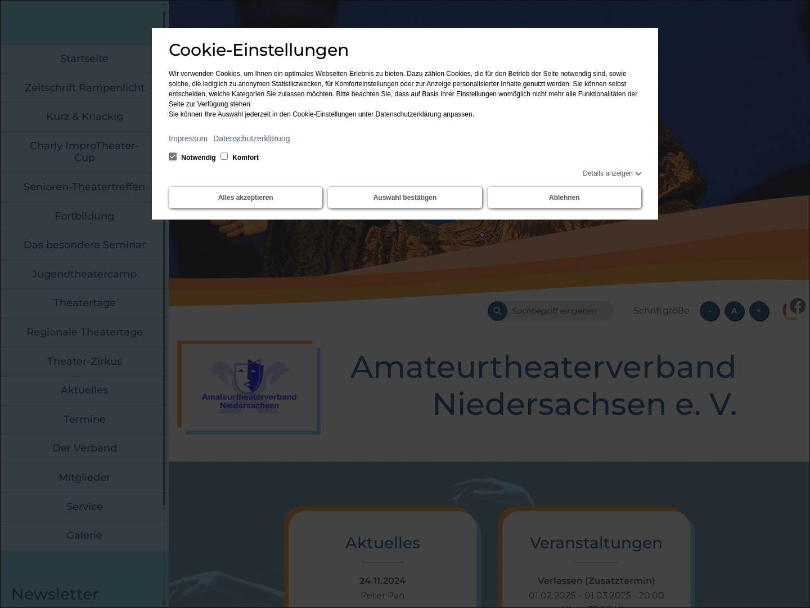Open Das besondere Seminar menu item
Image resolution: width=810 pixels, height=608 pixels.
point(84,245)
